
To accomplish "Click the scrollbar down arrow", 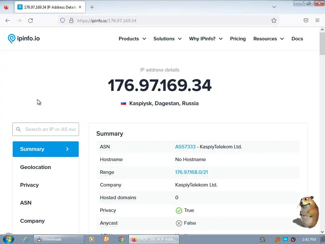I will (x=322, y=232).
